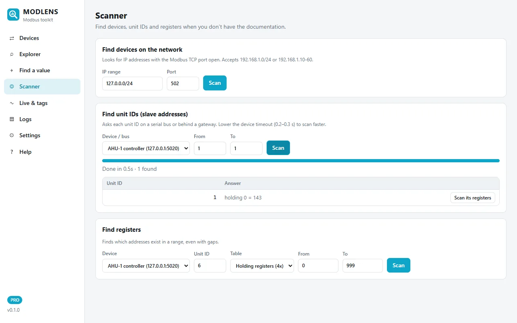517x323 pixels.
Task: Switch to Live & tags view
Action: point(42,103)
